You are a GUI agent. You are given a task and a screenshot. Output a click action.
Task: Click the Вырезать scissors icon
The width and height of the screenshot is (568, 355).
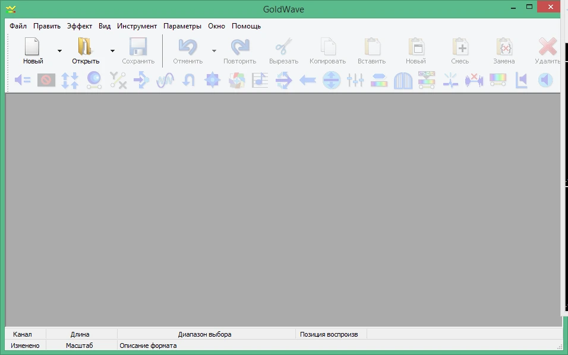click(x=283, y=47)
